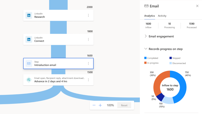Screen dimensions: 202x114
Task: Close the Email panel
Action: (197, 6)
